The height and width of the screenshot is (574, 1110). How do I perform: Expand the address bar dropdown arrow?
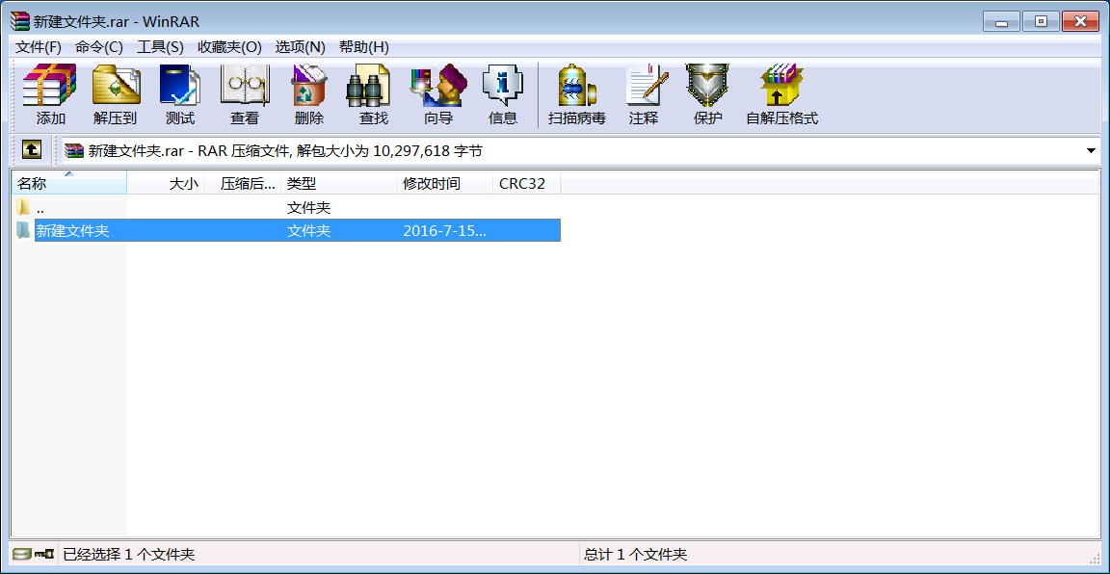click(1091, 151)
